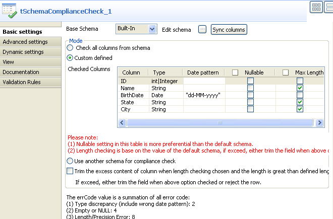Click the "dd-MM-yyyy" date pattern cell

pos(204,95)
